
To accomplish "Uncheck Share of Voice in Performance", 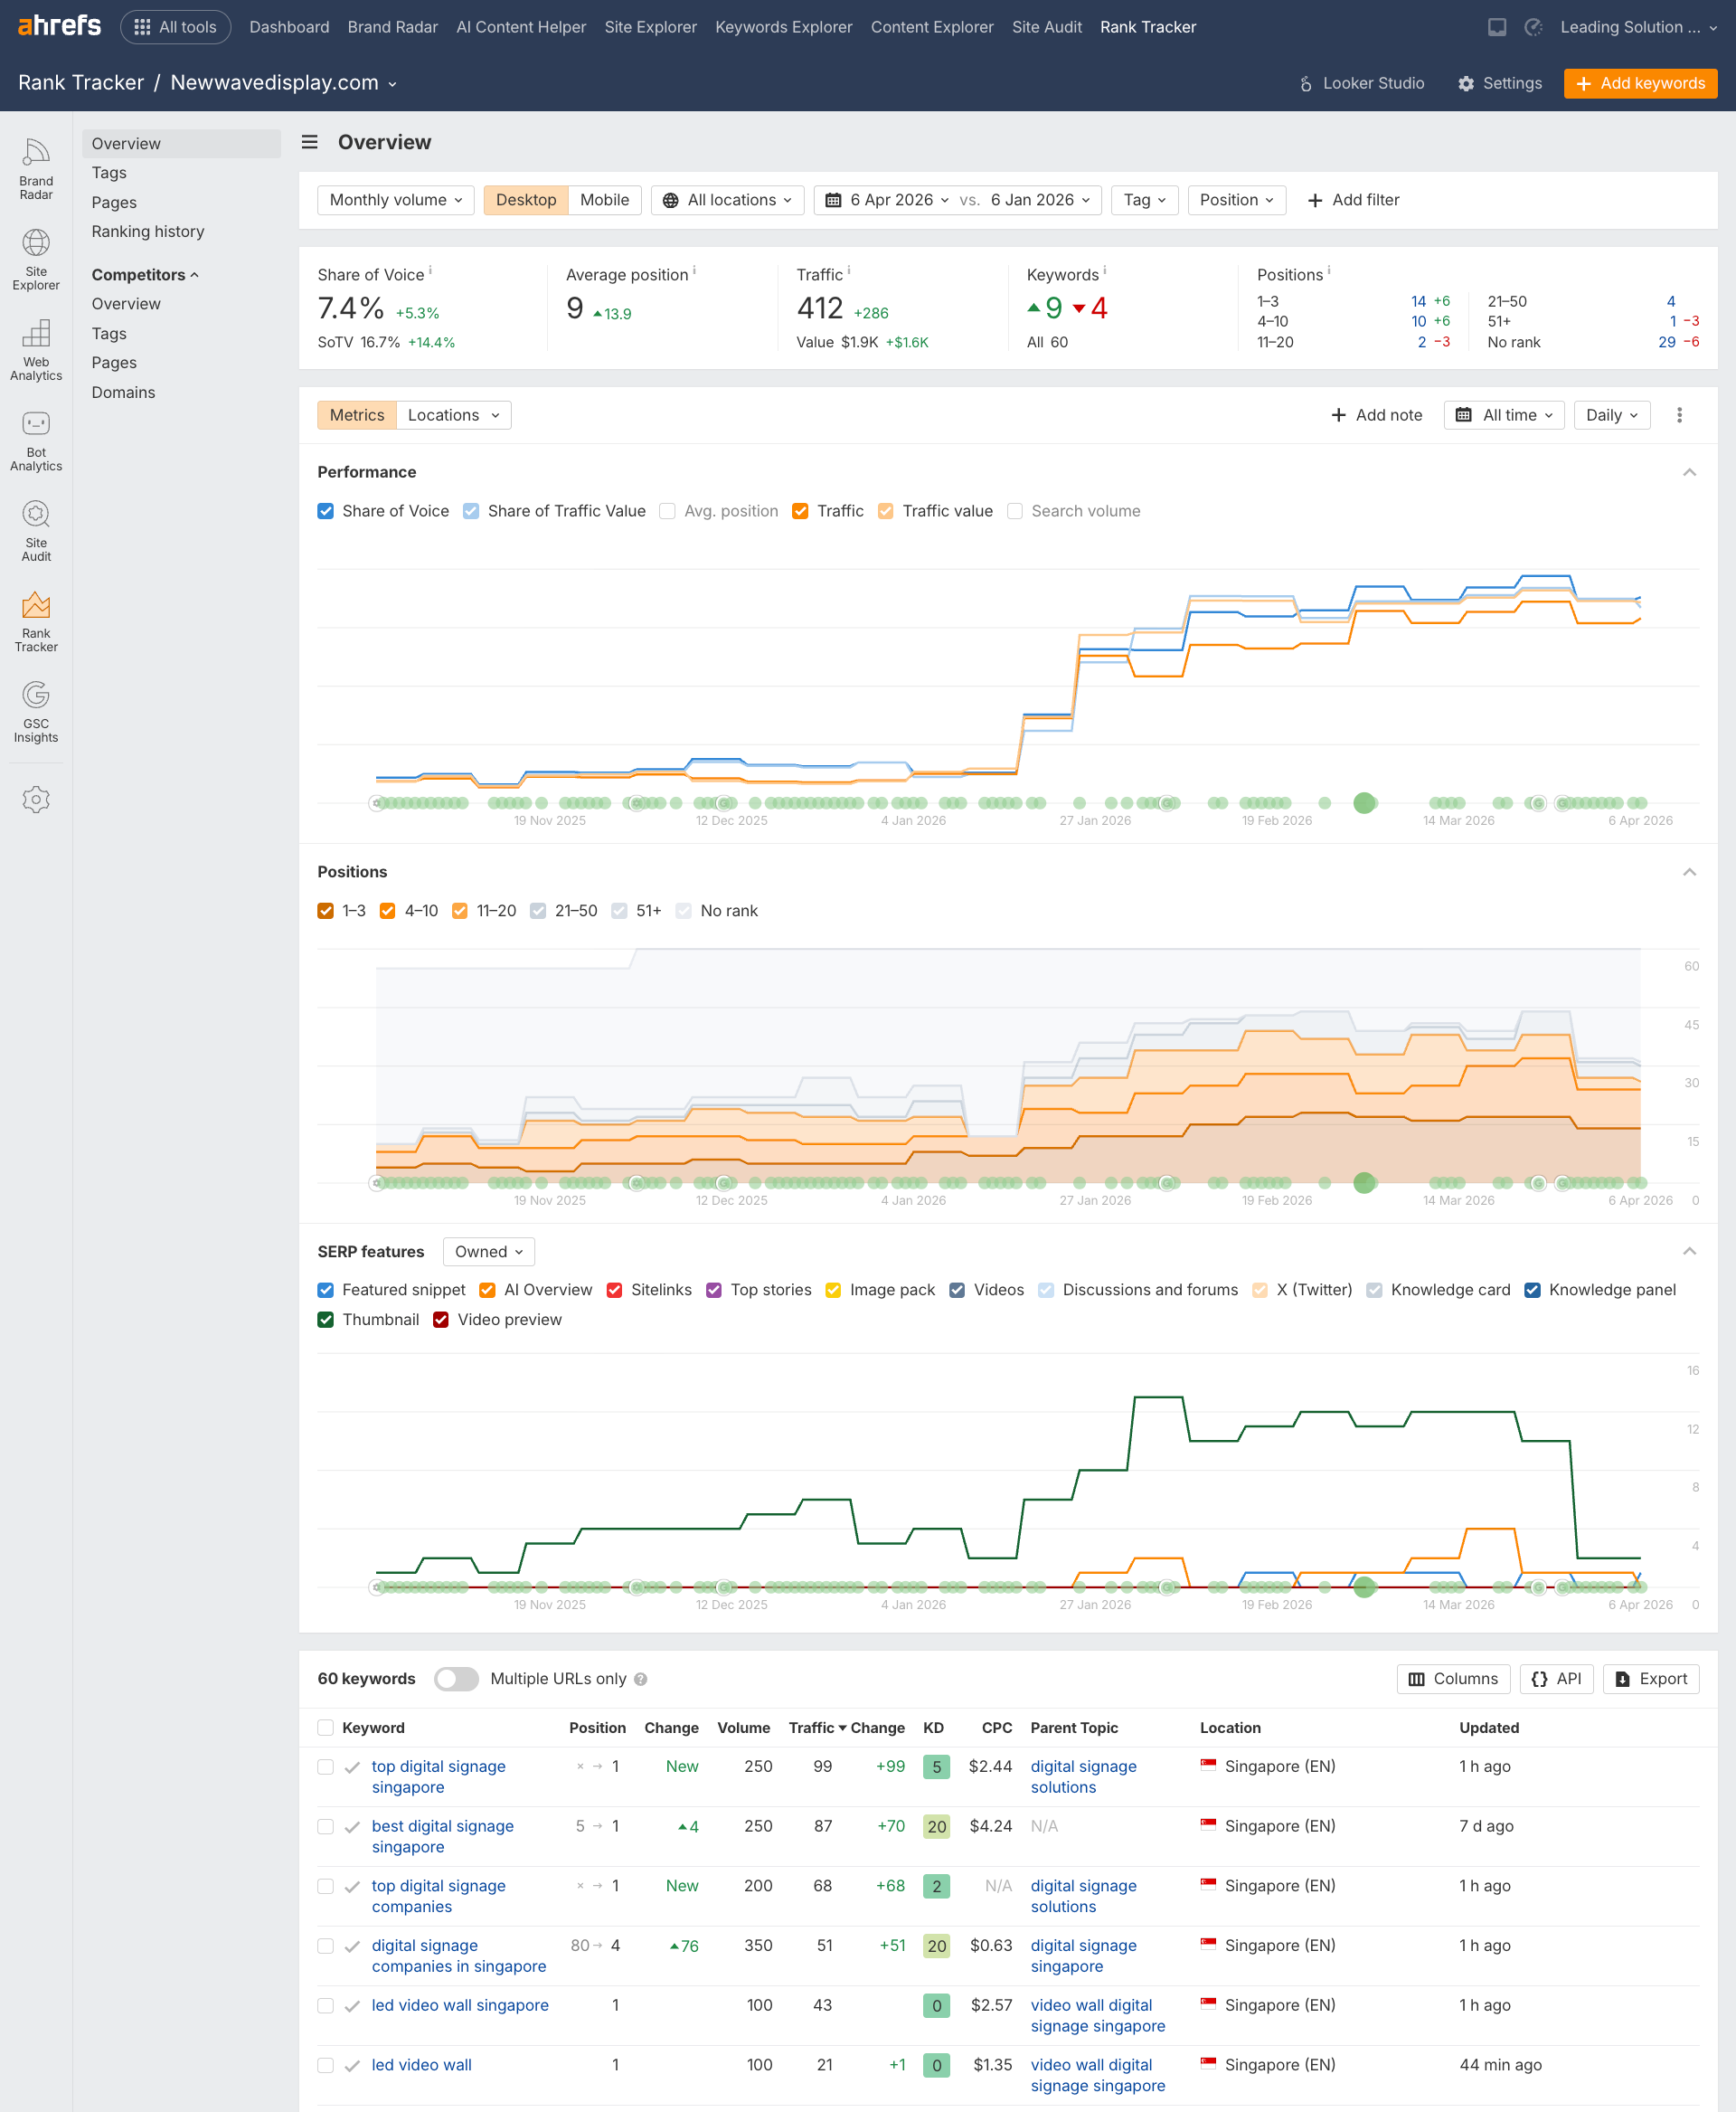I will 325,511.
